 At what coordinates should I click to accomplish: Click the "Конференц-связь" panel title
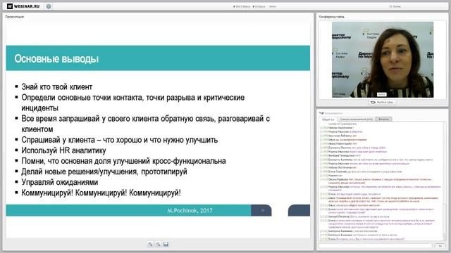332,17
